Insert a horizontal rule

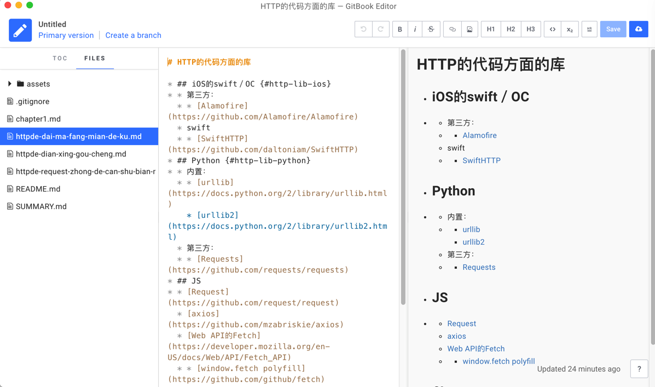click(x=589, y=30)
